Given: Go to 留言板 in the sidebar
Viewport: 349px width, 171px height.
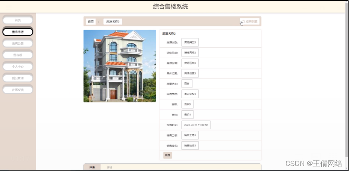Looking at the screenshot, I should (x=18, y=55).
